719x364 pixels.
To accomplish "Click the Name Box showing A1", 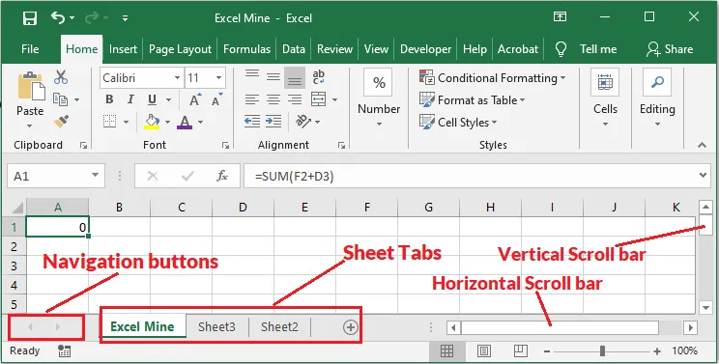I will coord(56,176).
